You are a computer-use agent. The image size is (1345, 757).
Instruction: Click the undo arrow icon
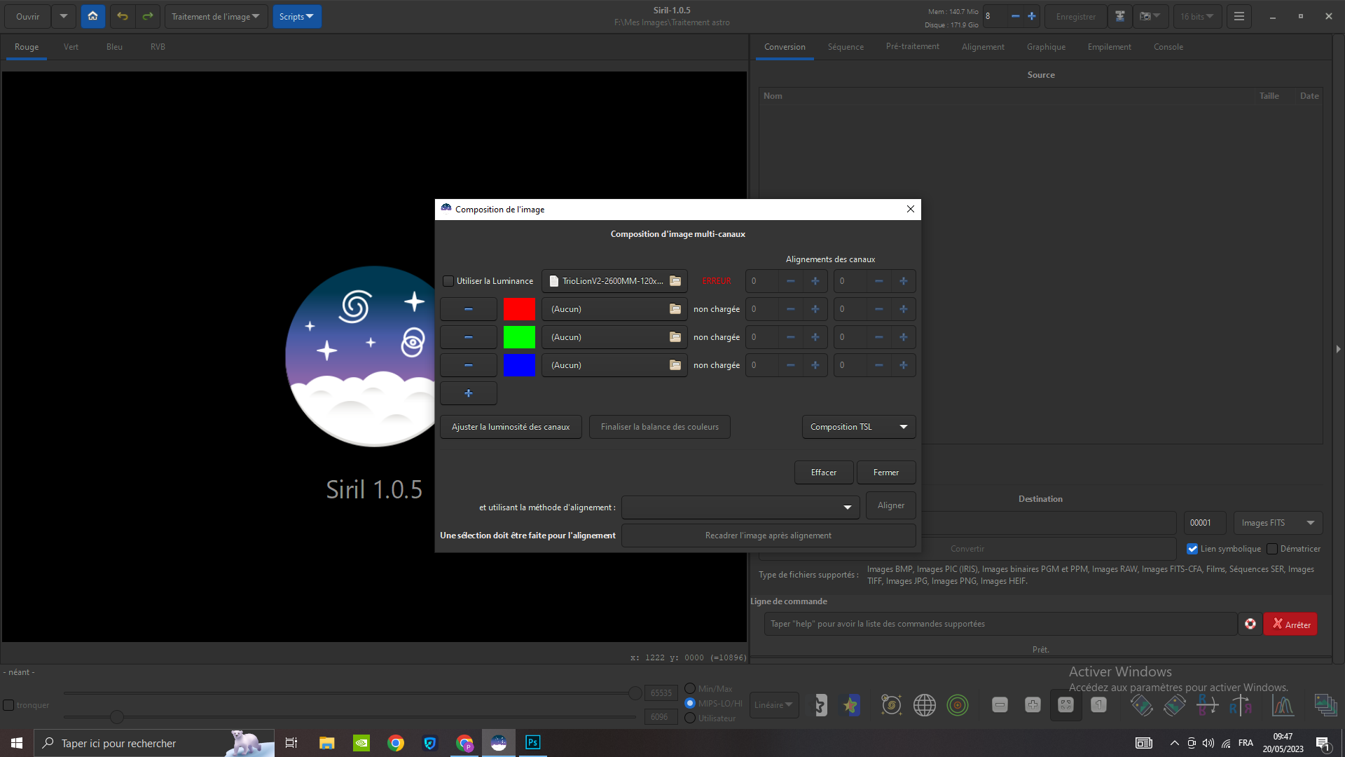coord(123,16)
